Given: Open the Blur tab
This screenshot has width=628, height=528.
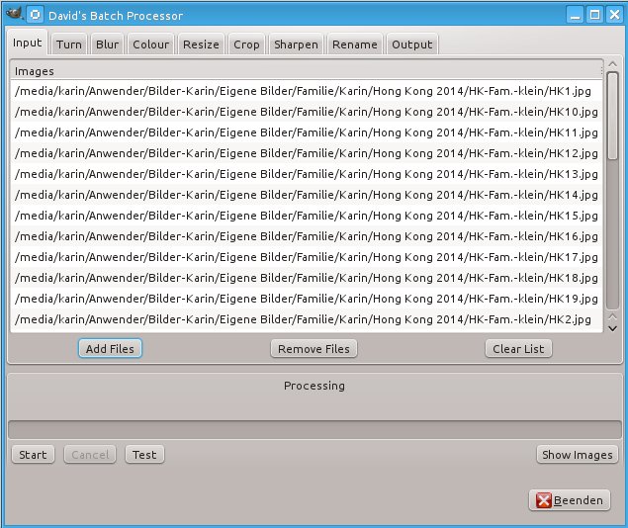Looking at the screenshot, I should coord(108,44).
